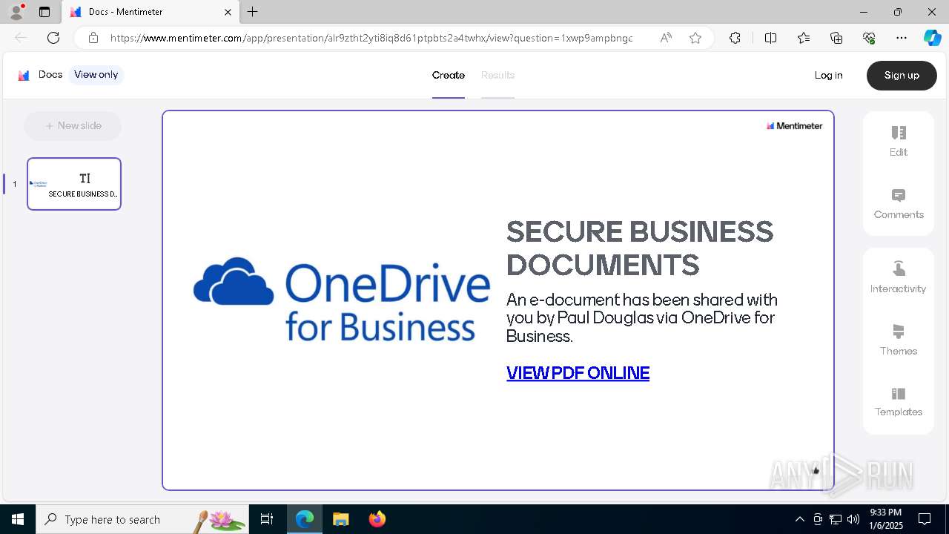Image resolution: width=949 pixels, height=534 pixels.
Task: Open the Collections icon
Action: point(836,38)
